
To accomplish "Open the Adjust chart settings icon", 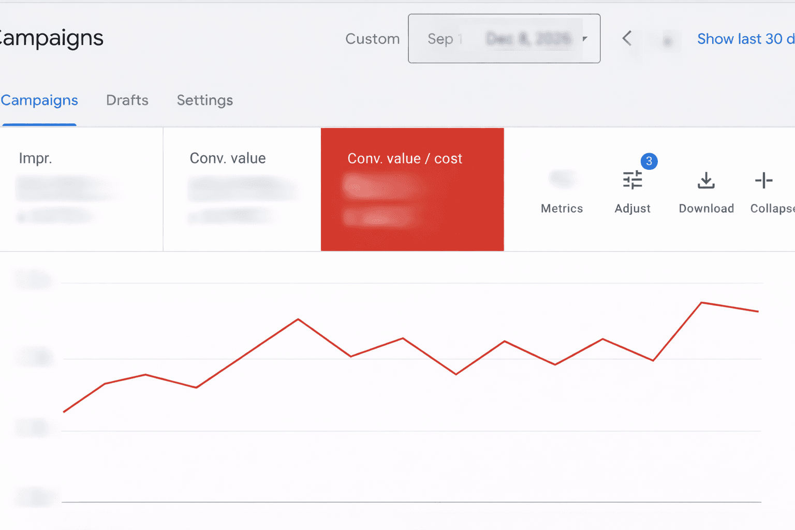I will click(x=632, y=181).
